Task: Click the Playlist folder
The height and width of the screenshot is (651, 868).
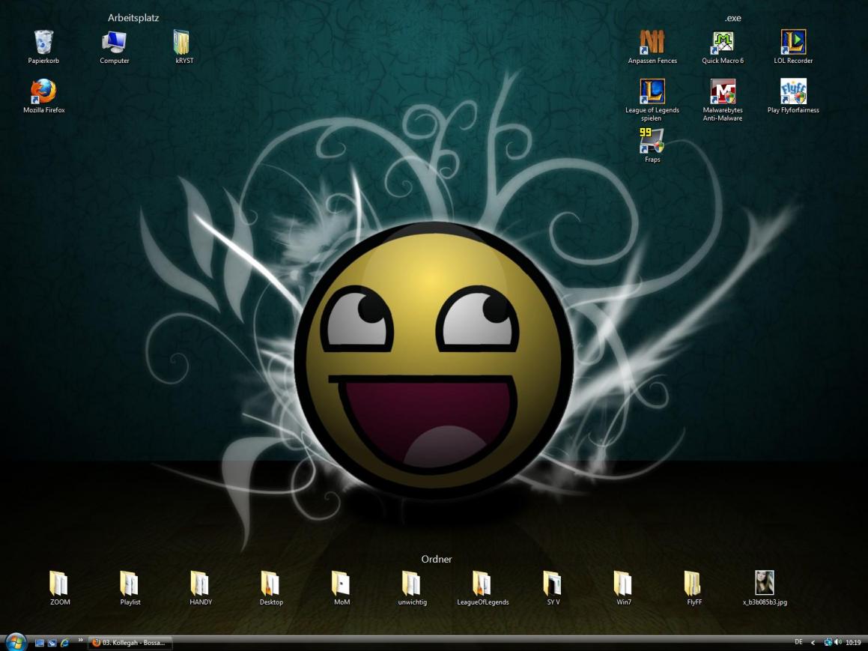Action: (x=130, y=583)
